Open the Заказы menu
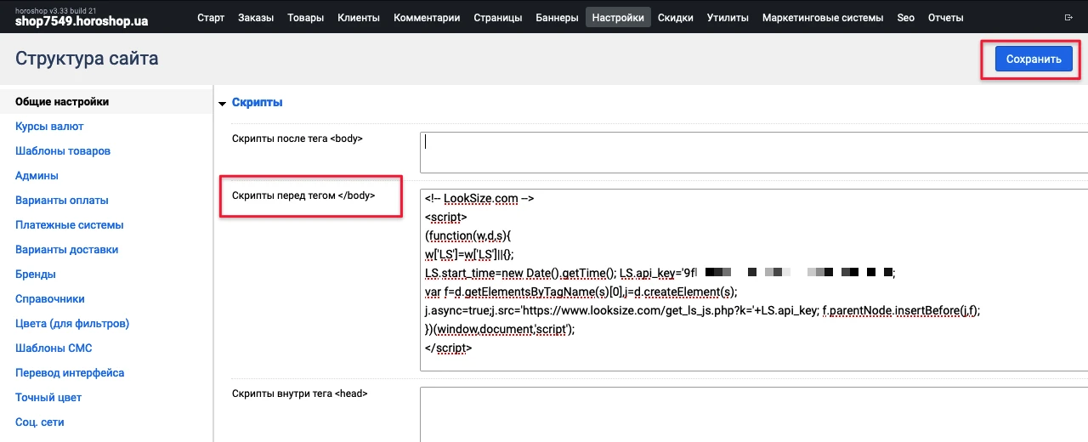Viewport: 1088px width, 442px height. pos(256,18)
